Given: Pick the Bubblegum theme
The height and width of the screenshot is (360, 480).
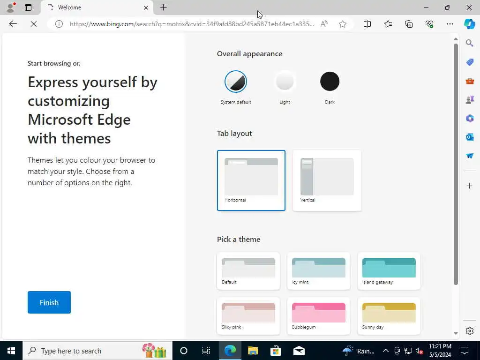Looking at the screenshot, I should (x=318, y=316).
